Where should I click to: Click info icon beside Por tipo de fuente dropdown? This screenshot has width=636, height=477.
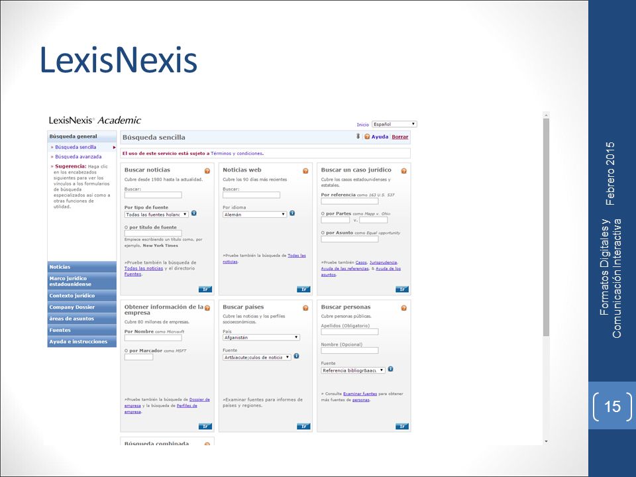point(194,213)
